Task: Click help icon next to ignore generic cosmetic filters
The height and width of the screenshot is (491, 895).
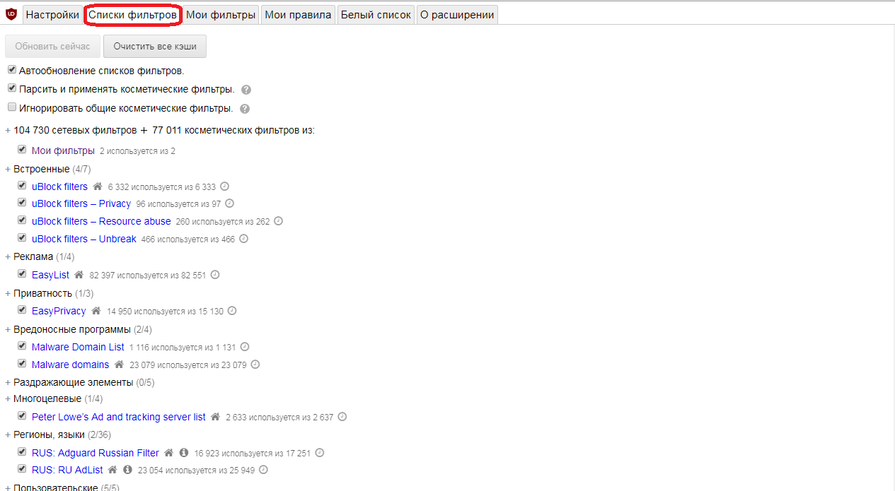Action: 245,110
